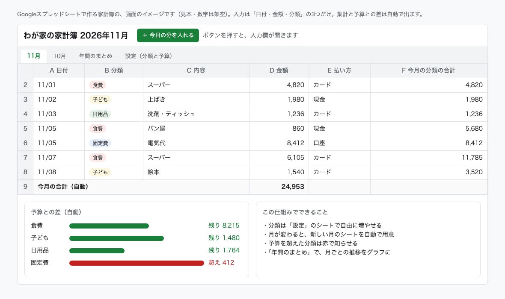This screenshot has width=505, height=299.
Task: Click the 6,105 amount cell
Action: coord(279,158)
